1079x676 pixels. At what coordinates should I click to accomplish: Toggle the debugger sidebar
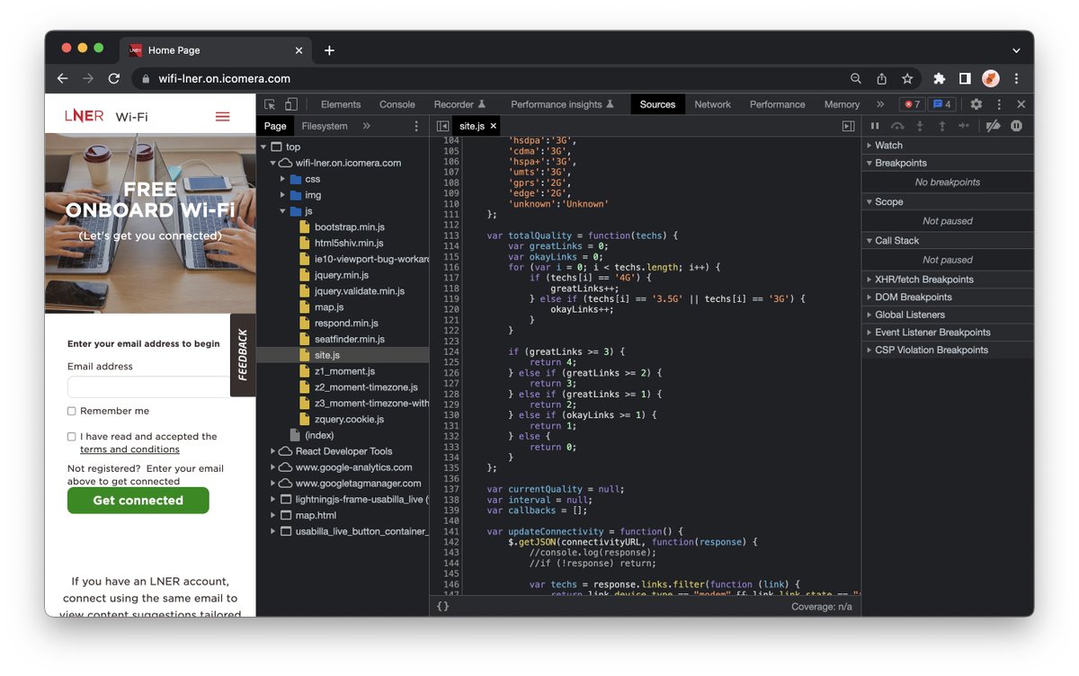[848, 127]
